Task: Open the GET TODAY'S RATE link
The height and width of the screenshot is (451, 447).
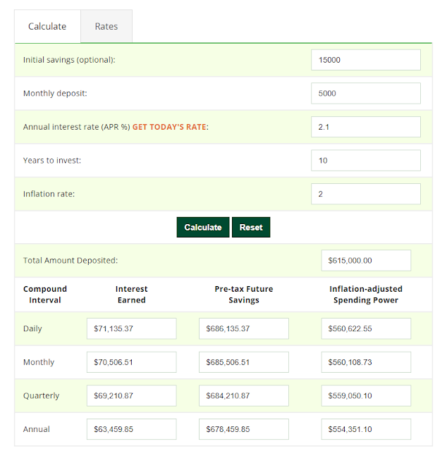Action: [171, 127]
